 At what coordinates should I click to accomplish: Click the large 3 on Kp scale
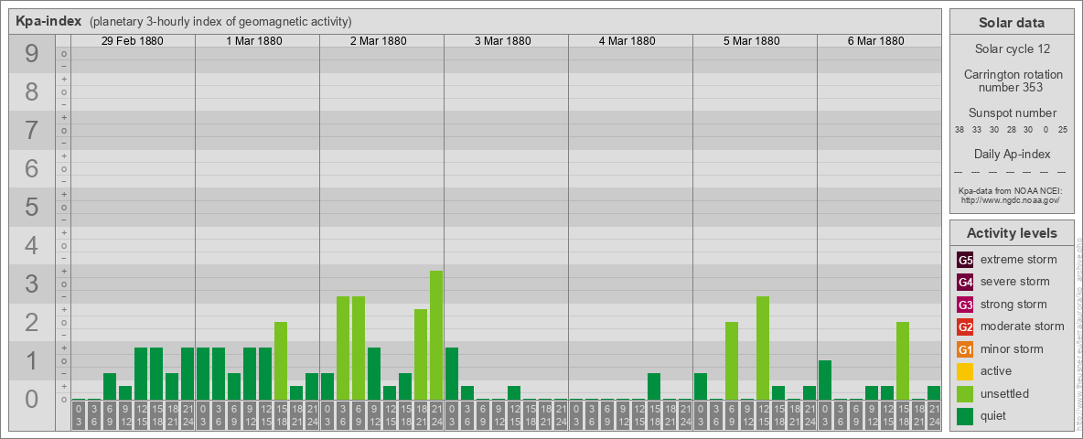[31, 284]
